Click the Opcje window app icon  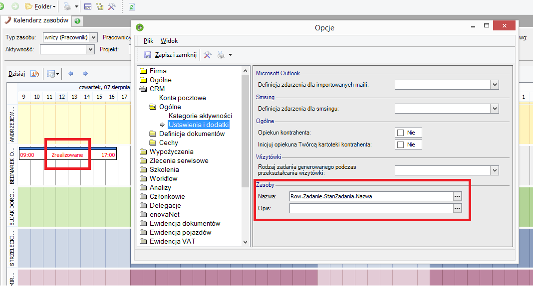139,27
